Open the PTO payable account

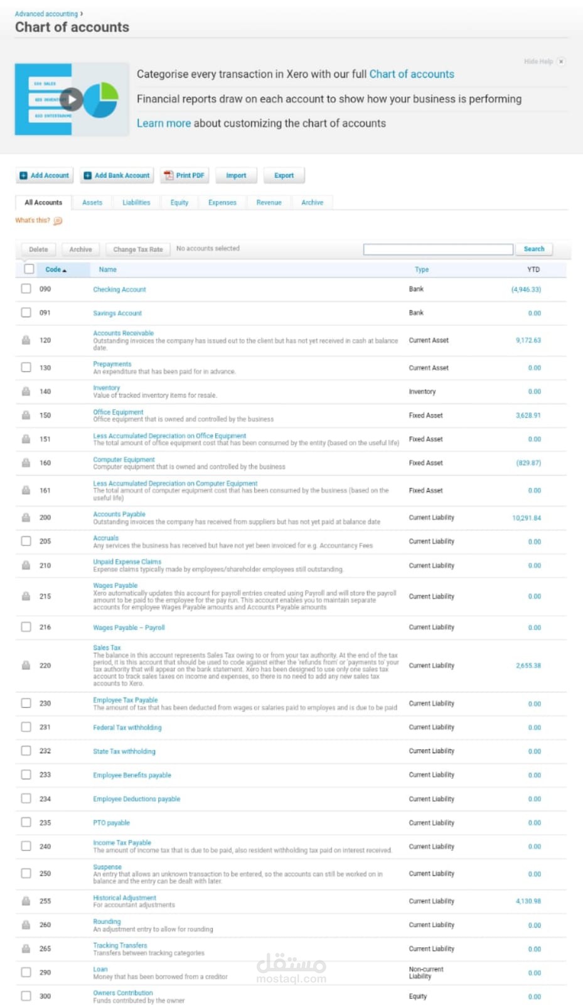coord(111,823)
